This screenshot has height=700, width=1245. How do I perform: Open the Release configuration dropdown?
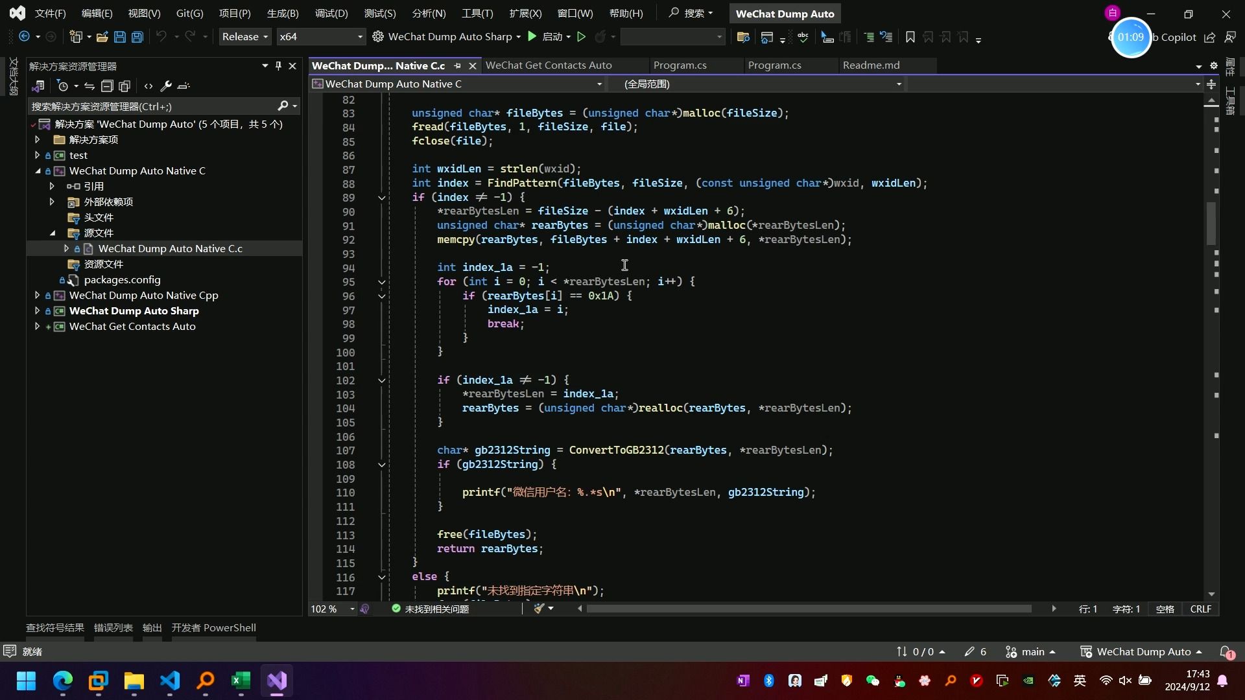[244, 37]
